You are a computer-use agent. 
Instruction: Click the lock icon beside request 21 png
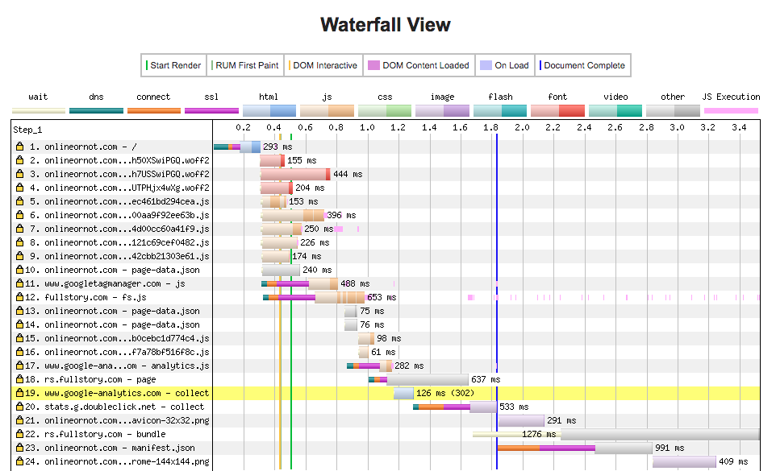[x=20, y=420]
